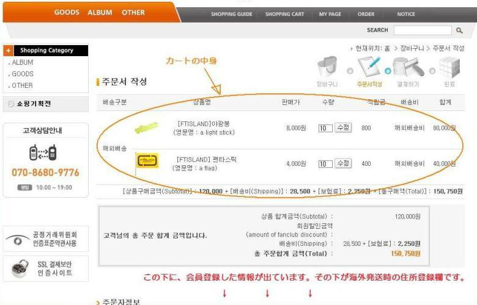Click the SSL 결제보안 인증사이트 banner
The image size is (477, 305).
click(x=46, y=268)
